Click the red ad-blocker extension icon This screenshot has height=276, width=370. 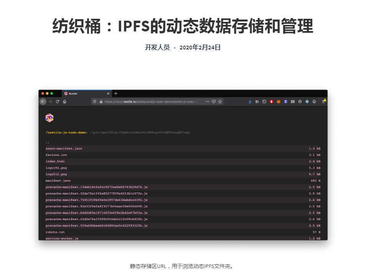(271, 102)
